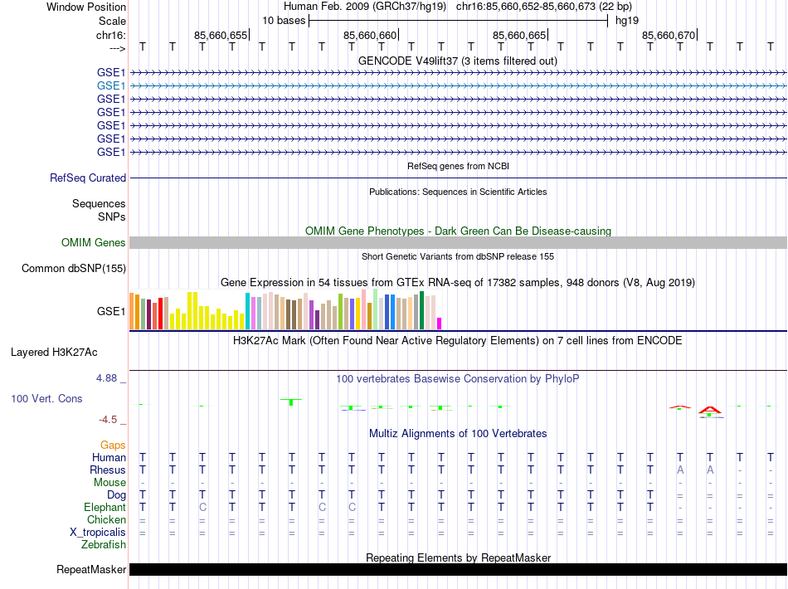The height and width of the screenshot is (589, 788).
Task: Click the 10 bases scale bar
Action: [x=458, y=20]
